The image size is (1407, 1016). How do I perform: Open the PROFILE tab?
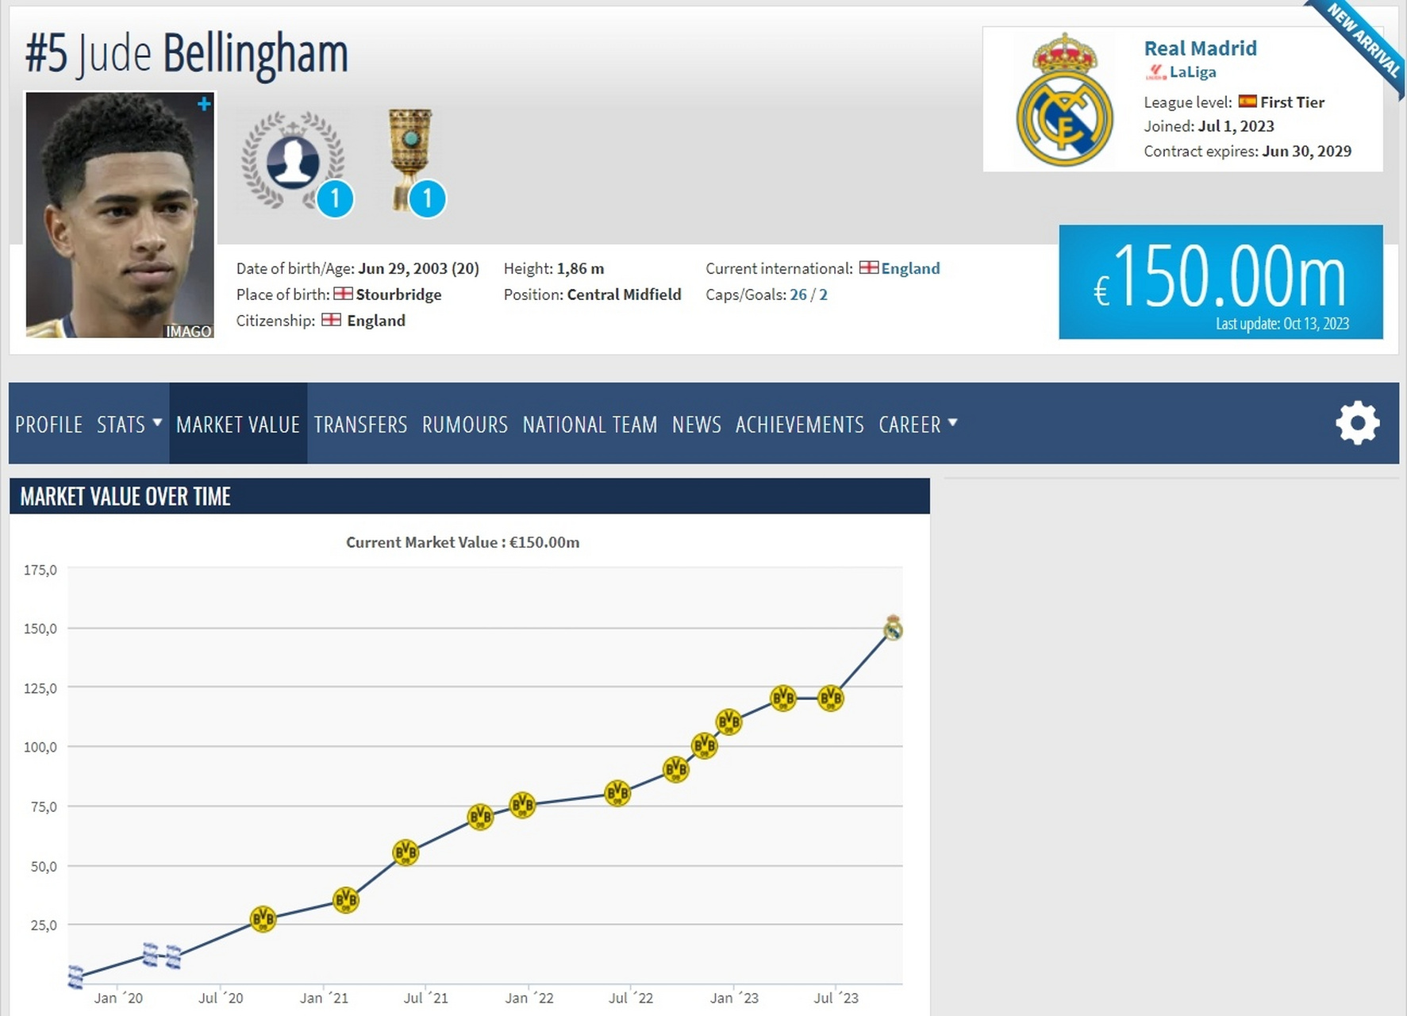coord(48,425)
